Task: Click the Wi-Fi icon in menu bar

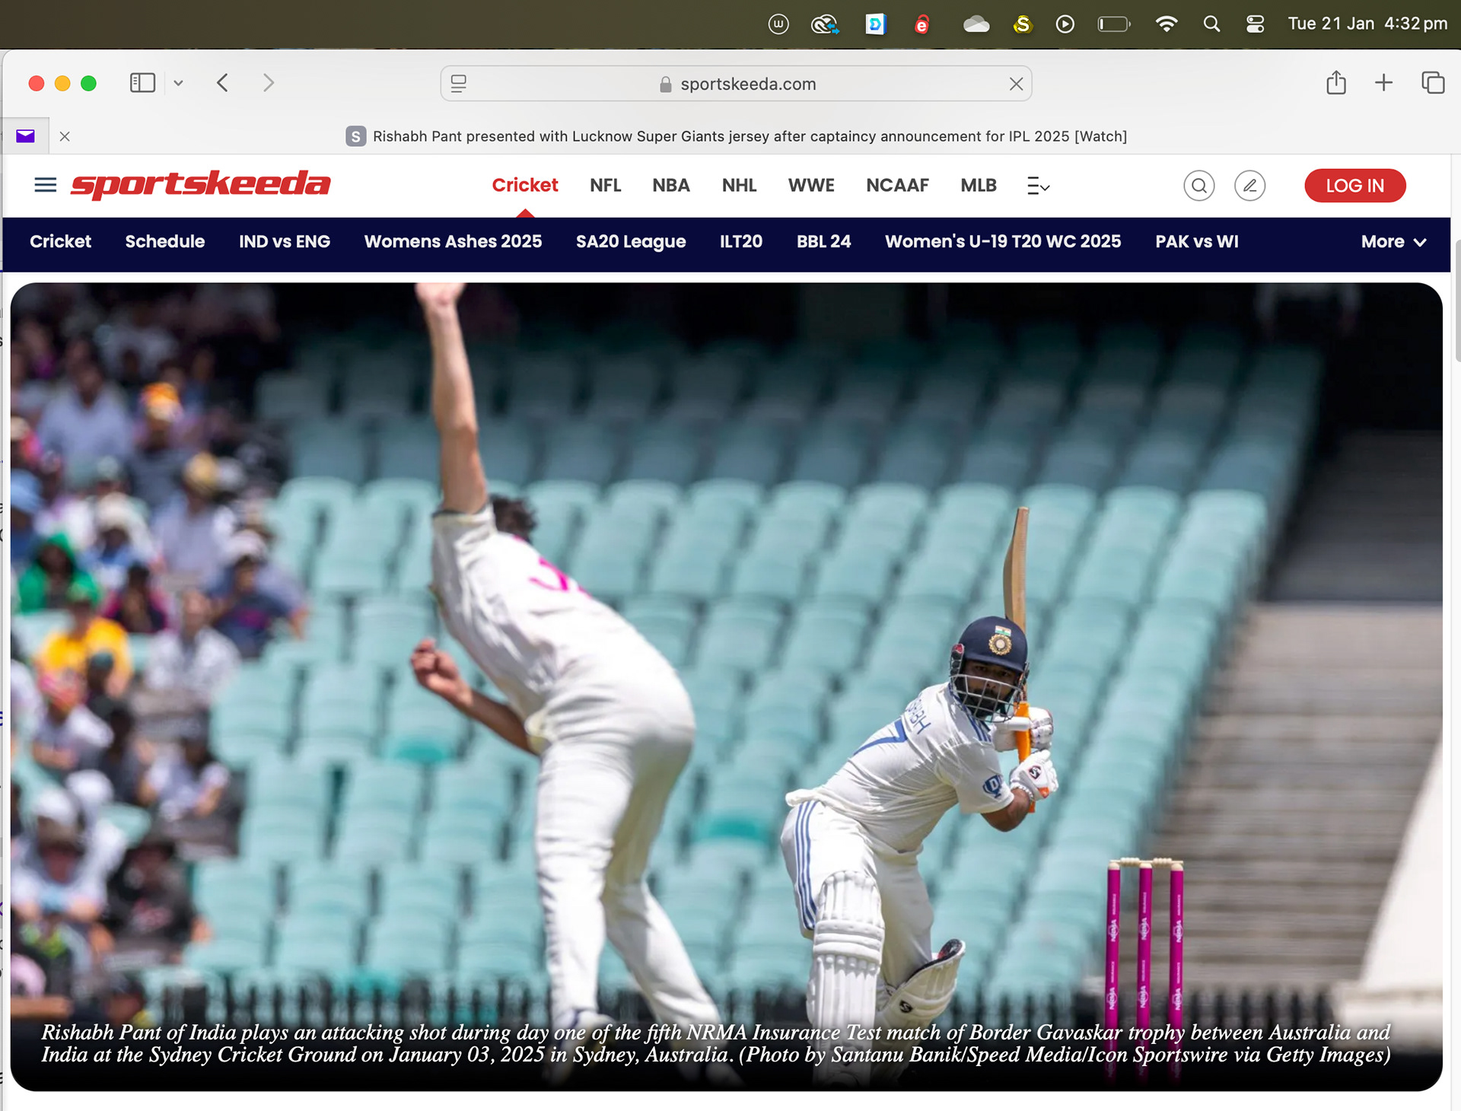Action: point(1166,24)
